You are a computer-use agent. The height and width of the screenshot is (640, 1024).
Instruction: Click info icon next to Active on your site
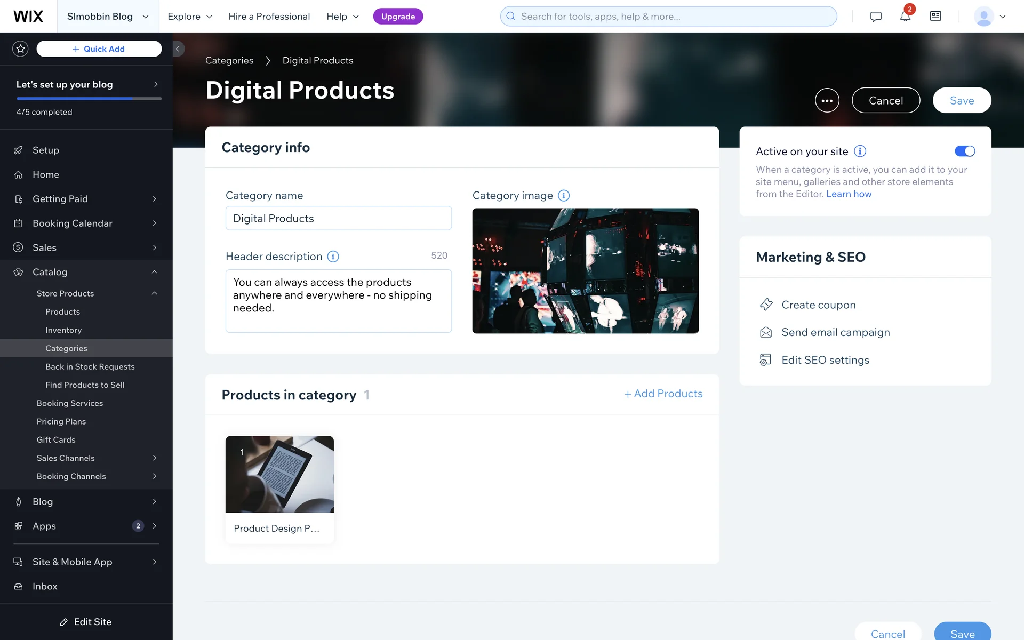pos(860,151)
